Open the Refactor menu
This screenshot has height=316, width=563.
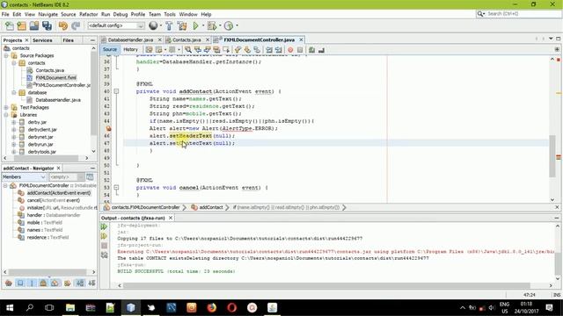pyautogui.click(x=88, y=14)
